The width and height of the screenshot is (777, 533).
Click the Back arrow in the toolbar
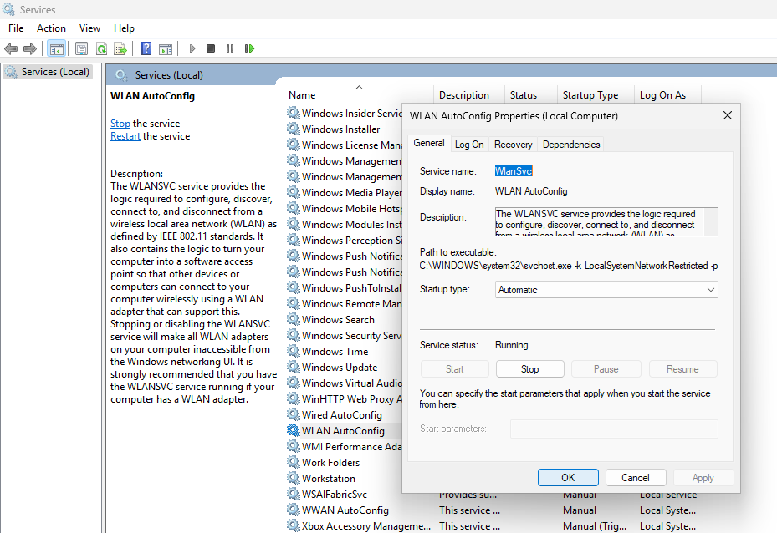click(11, 48)
